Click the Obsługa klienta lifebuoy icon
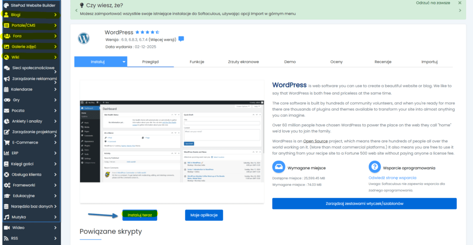 pos(6,174)
